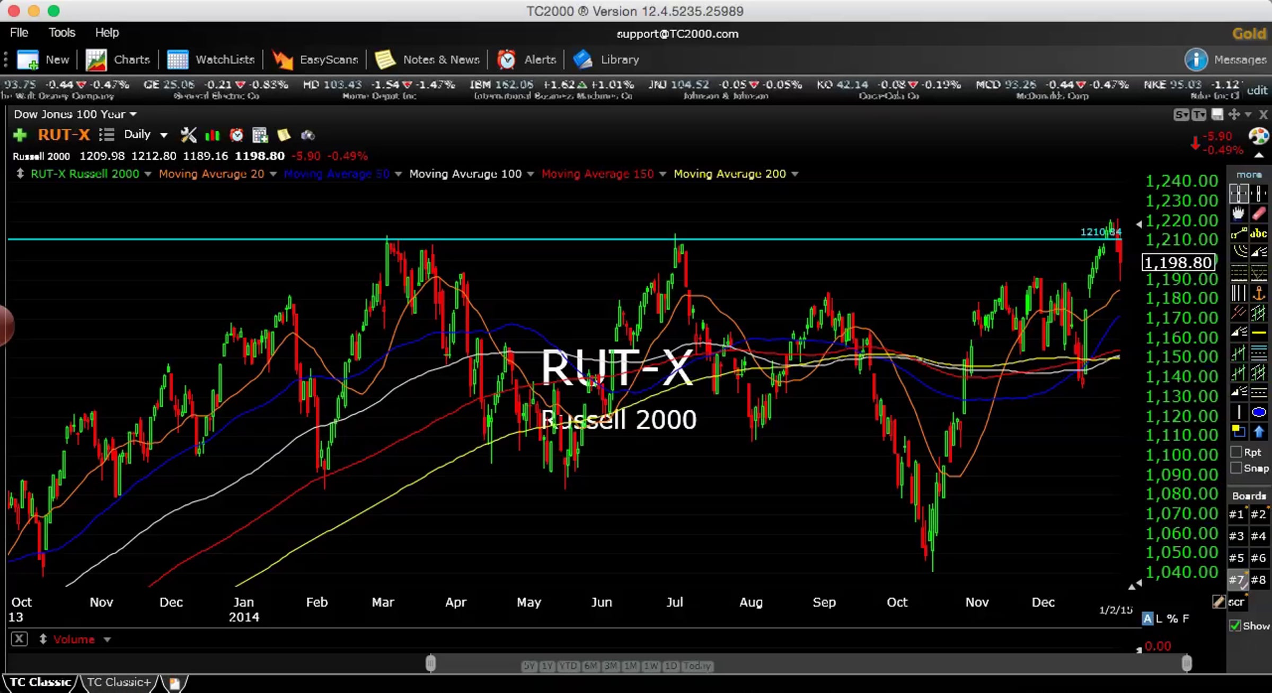The height and width of the screenshot is (693, 1272).
Task: Click the alarm clock icon in chart toolbar
Action: 236,135
